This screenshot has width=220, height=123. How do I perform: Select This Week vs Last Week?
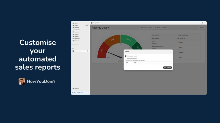tap(147, 28)
